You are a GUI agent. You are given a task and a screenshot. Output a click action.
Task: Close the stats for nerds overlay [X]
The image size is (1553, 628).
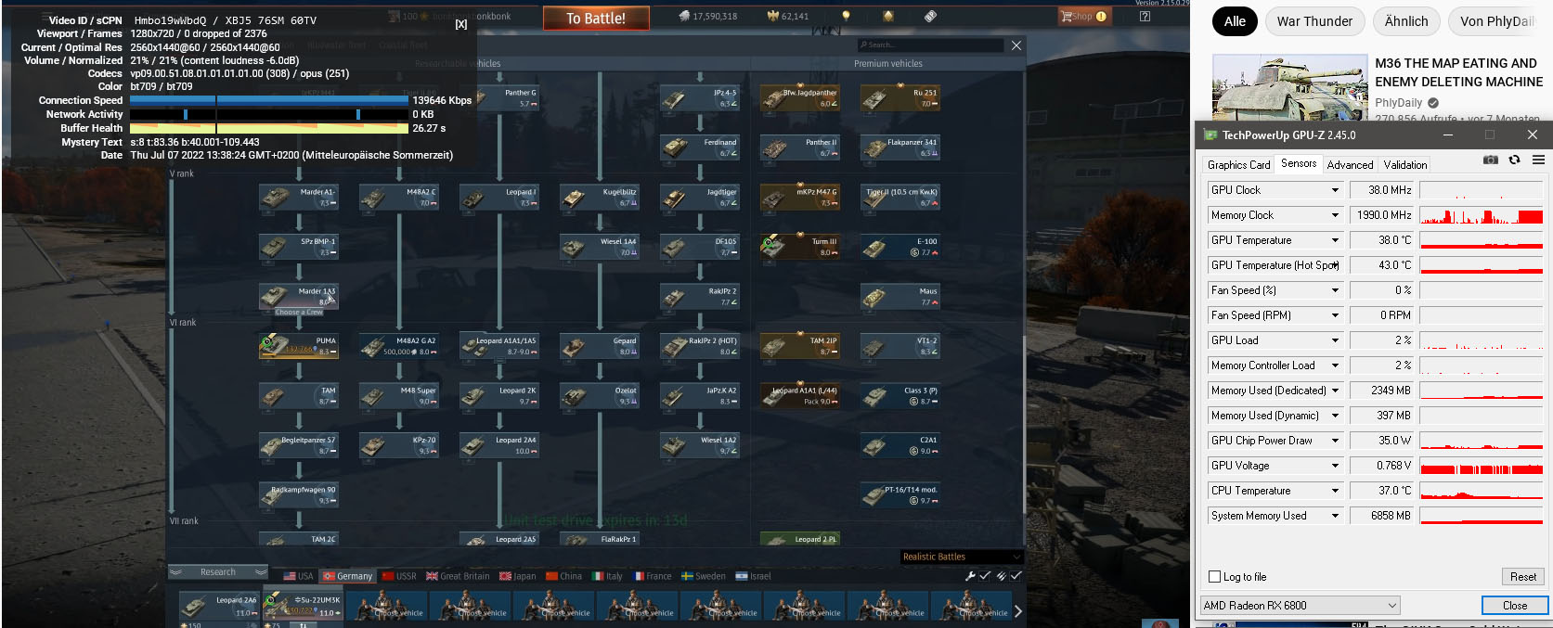[461, 24]
